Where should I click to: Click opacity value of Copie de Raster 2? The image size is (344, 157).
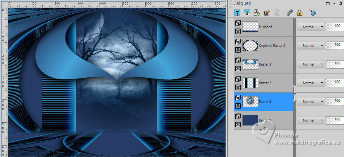tap(338, 45)
